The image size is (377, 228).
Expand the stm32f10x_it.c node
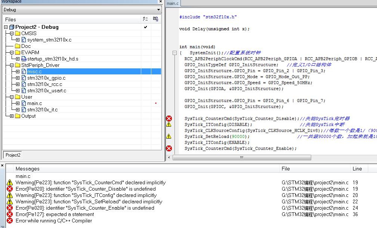pos(18,110)
